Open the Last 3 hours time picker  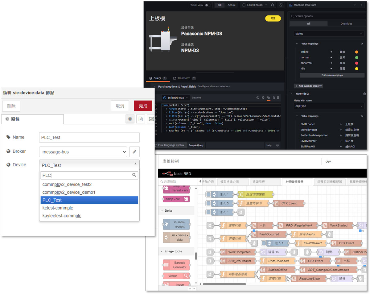pyautogui.click(x=253, y=5)
